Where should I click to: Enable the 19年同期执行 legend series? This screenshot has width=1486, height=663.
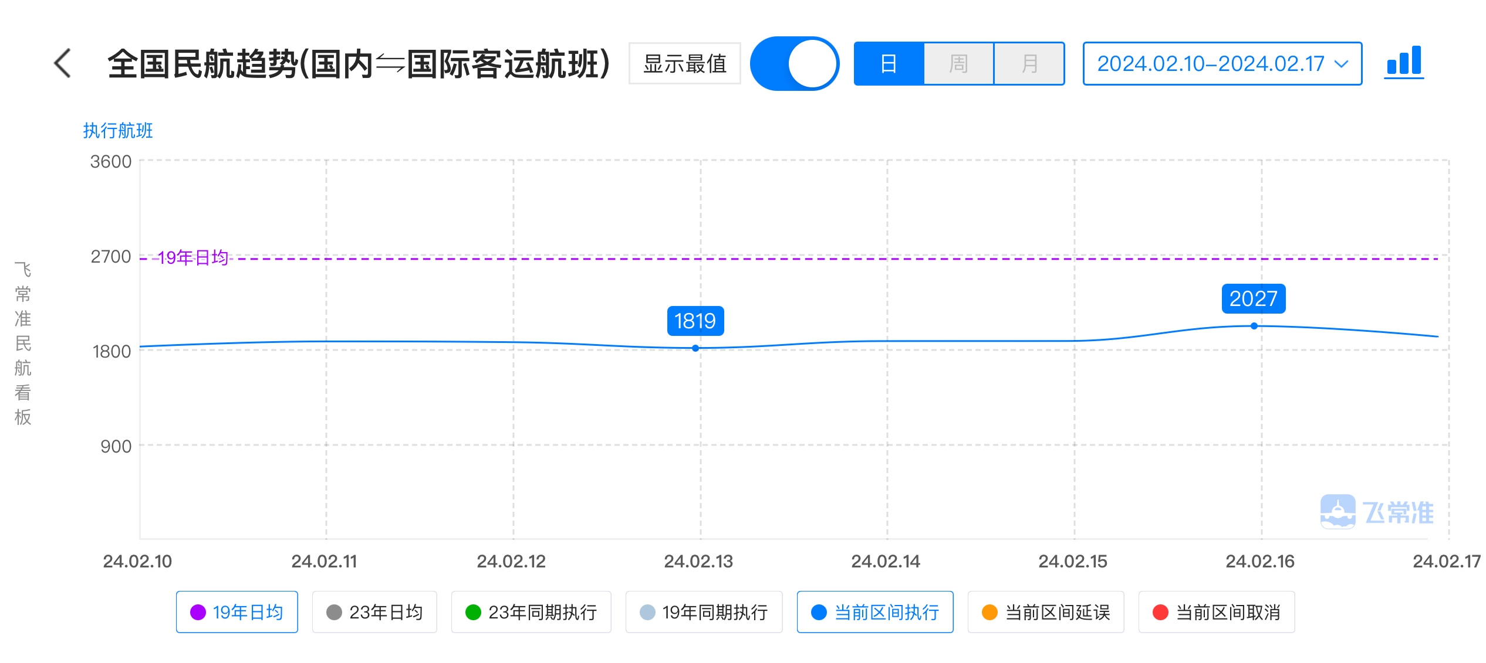[704, 612]
